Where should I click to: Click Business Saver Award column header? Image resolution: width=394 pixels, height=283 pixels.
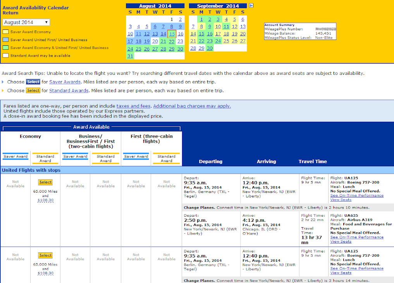(x=75, y=157)
